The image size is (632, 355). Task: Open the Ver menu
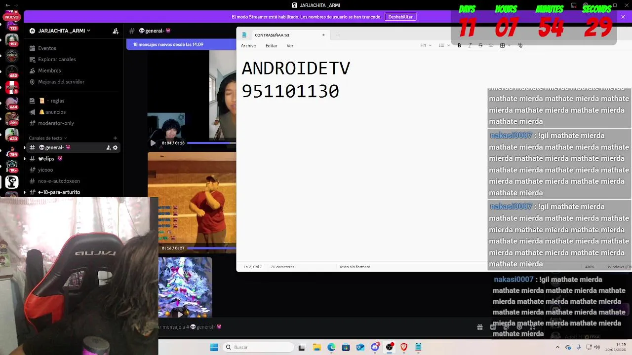click(290, 46)
